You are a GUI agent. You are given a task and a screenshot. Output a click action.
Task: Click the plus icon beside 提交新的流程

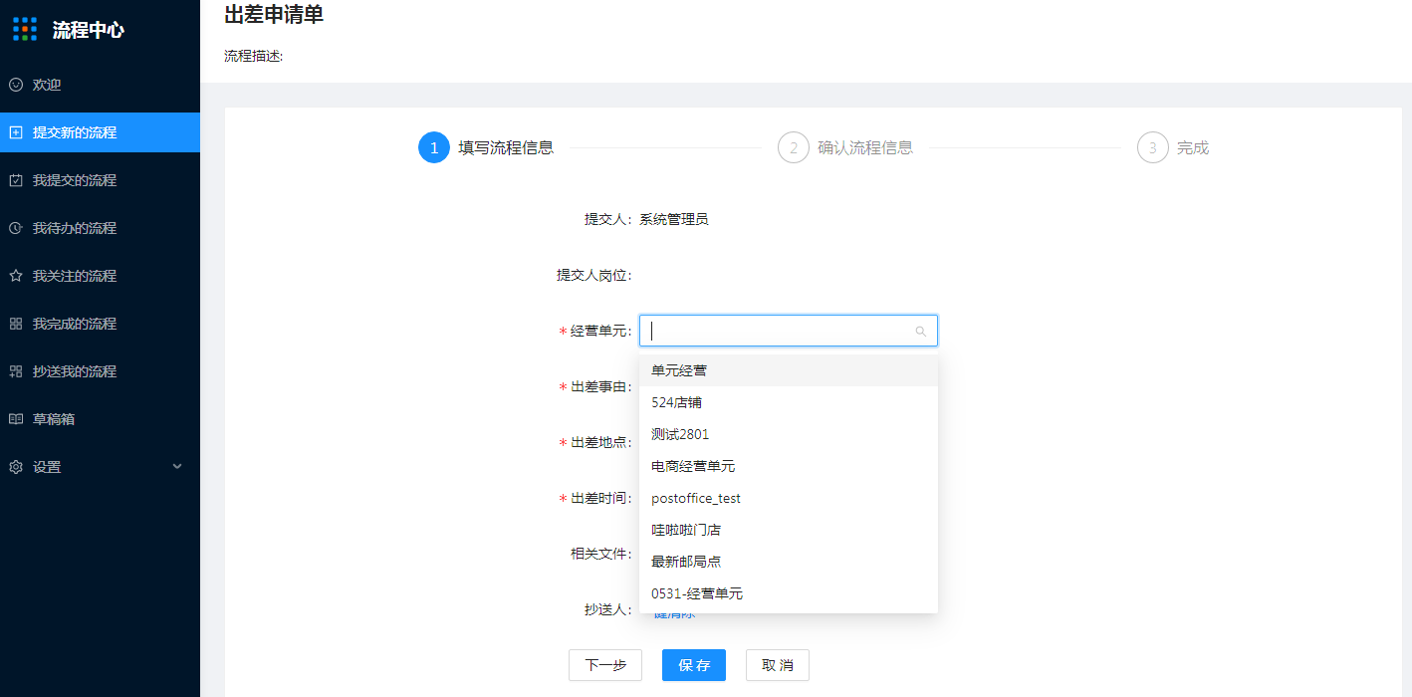[x=16, y=132]
